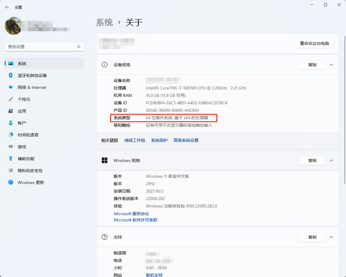This screenshot has height=277, width=346.
Task: Click 系统 in the breadcrumb
Action: point(104,22)
